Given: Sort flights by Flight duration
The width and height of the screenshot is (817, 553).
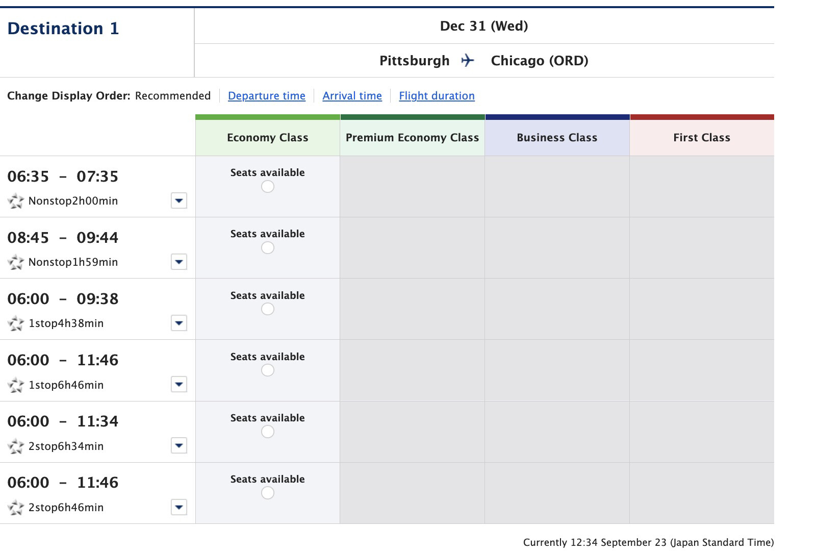Looking at the screenshot, I should tap(437, 96).
